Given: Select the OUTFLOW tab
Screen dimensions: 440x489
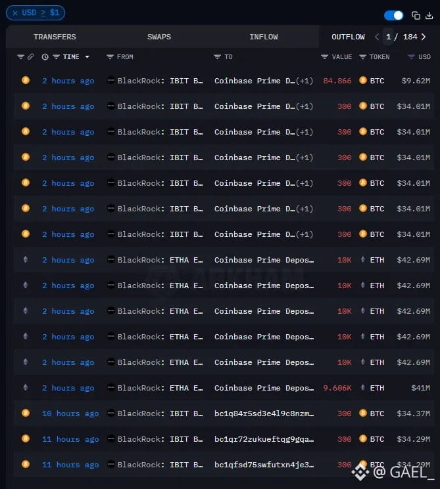Looking at the screenshot, I should click(x=348, y=37).
